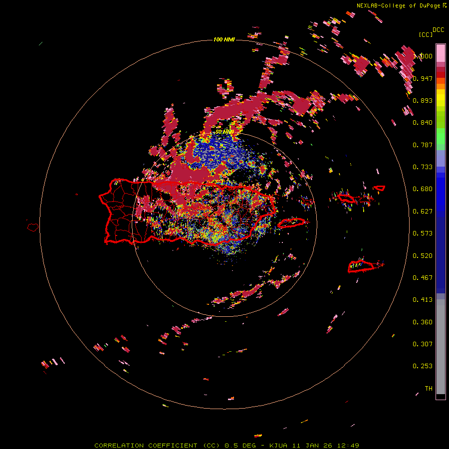This screenshot has height=449, width=449.
Task: Click the NEXLAB-College of DuPage label
Action: (398, 5)
